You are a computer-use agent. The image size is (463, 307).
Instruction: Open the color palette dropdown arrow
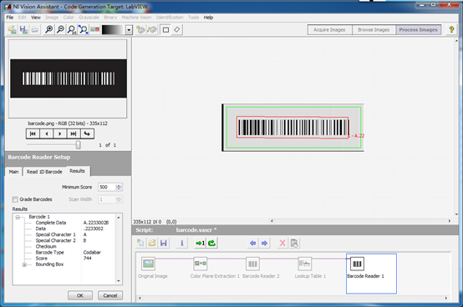pyautogui.click(x=129, y=30)
